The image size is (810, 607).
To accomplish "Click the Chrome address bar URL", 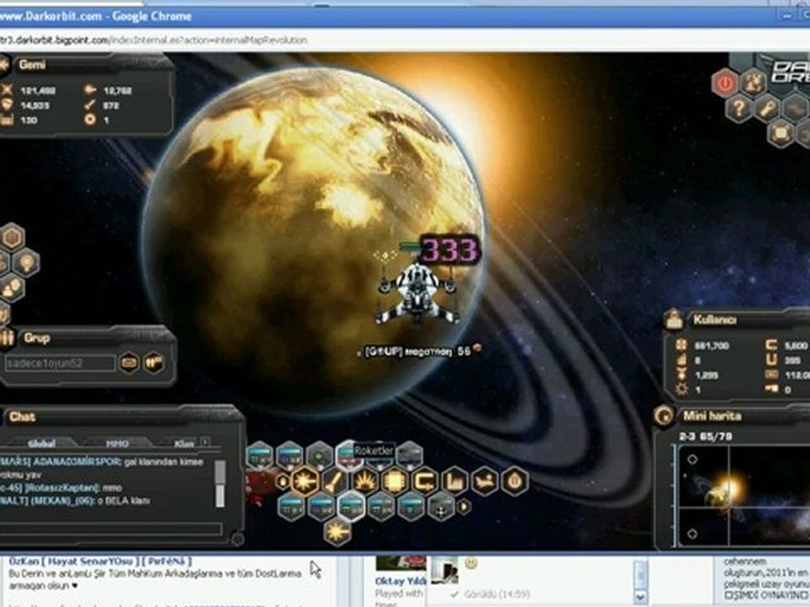I will pyautogui.click(x=154, y=40).
